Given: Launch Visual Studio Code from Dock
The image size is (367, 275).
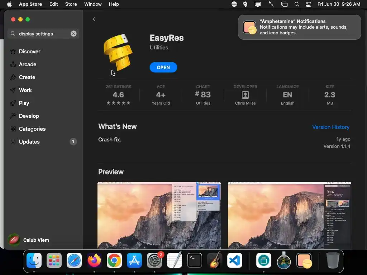Looking at the screenshot, I should click(x=234, y=260).
